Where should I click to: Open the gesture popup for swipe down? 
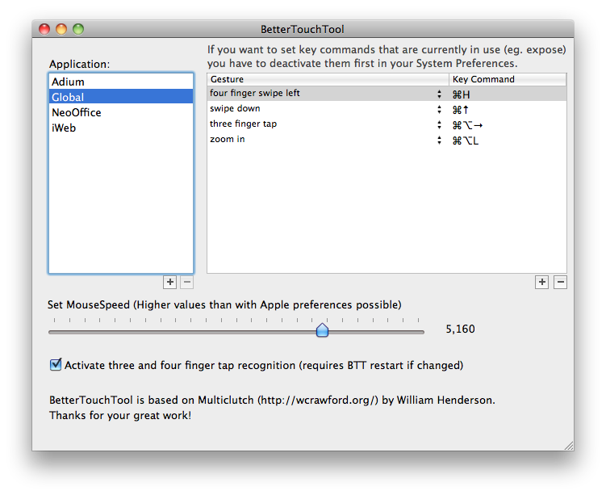439,110
